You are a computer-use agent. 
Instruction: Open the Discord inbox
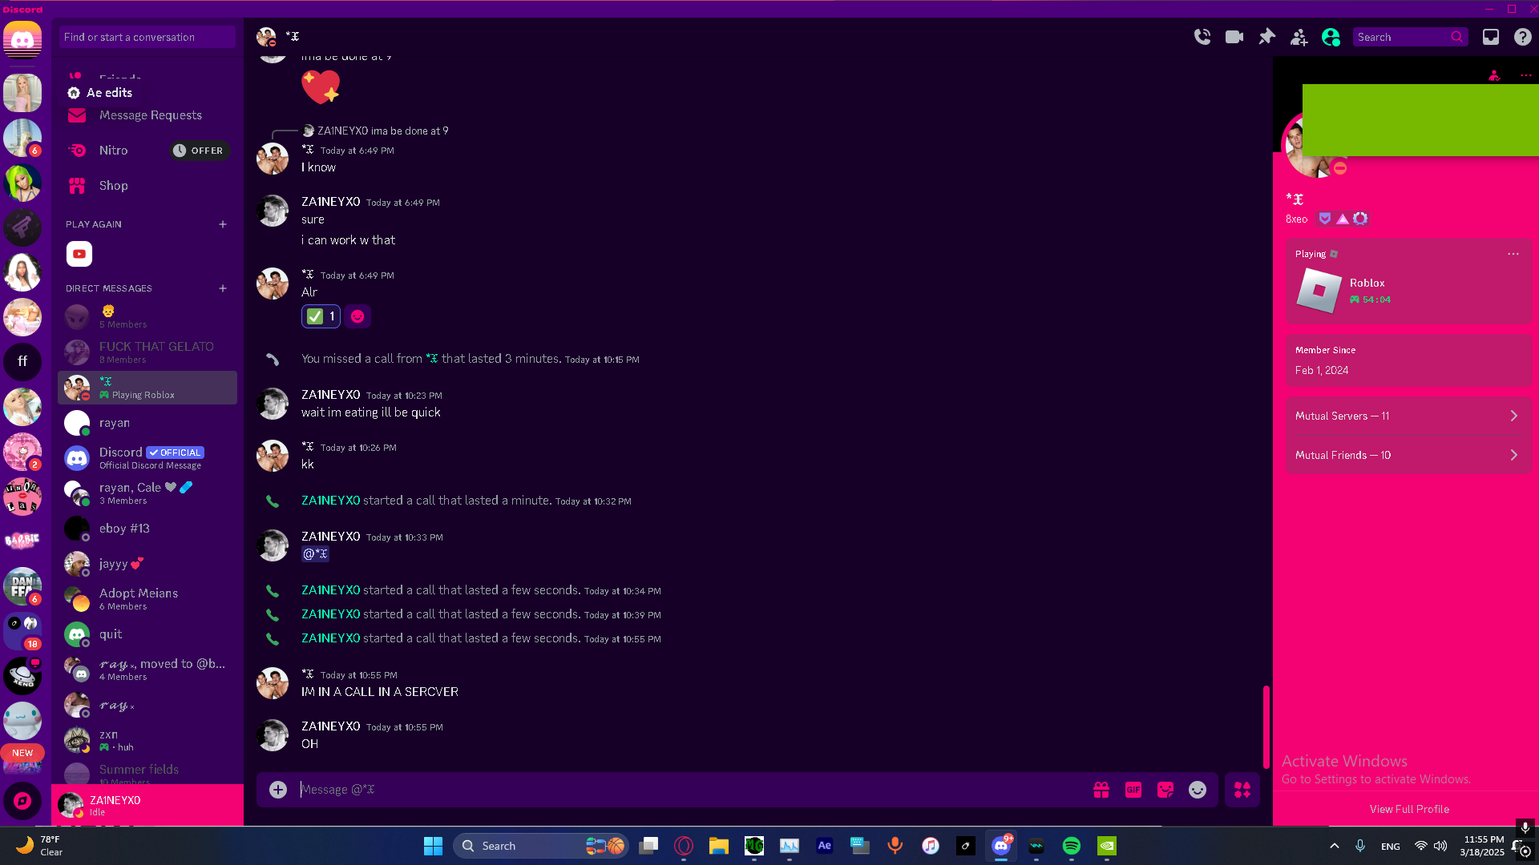[x=1491, y=37]
